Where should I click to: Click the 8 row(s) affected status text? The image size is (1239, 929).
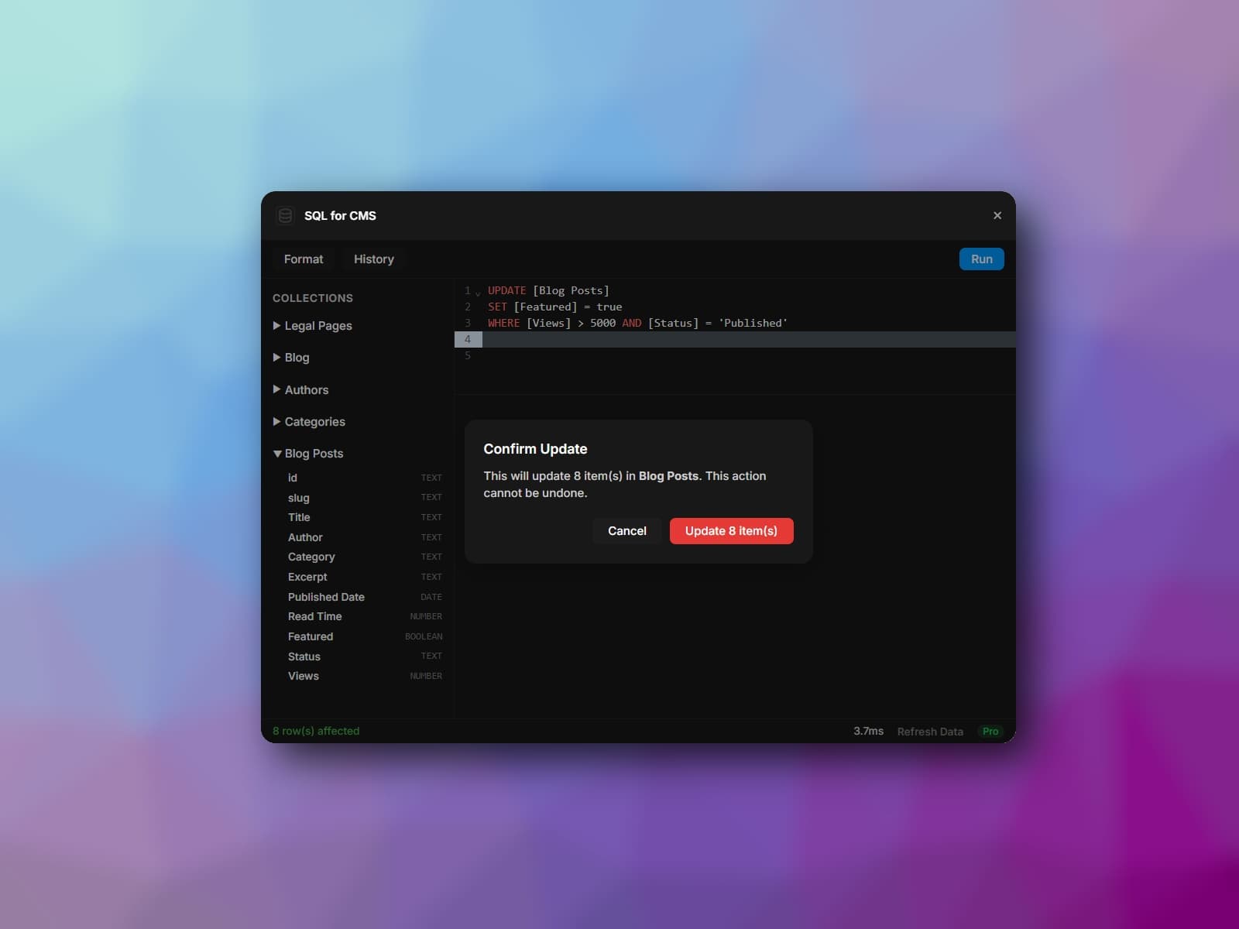tap(315, 731)
